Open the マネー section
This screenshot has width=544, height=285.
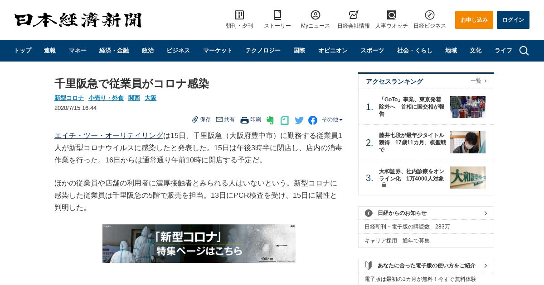78,51
